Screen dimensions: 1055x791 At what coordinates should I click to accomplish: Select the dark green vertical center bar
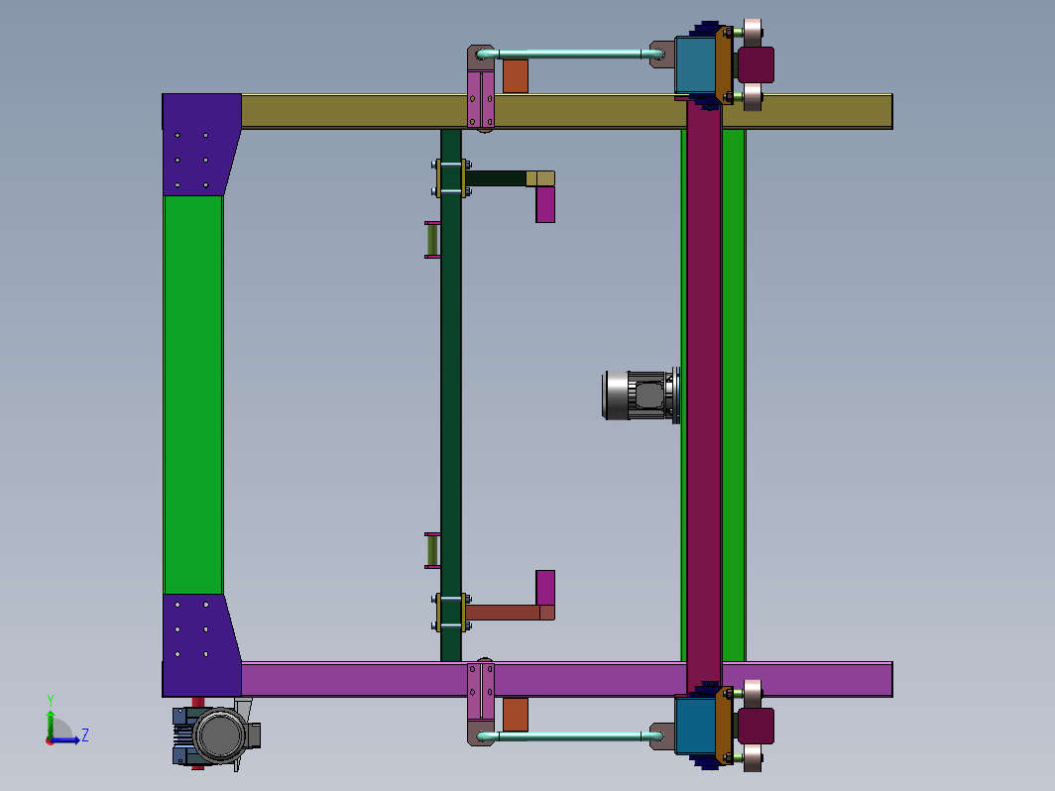tap(451, 395)
